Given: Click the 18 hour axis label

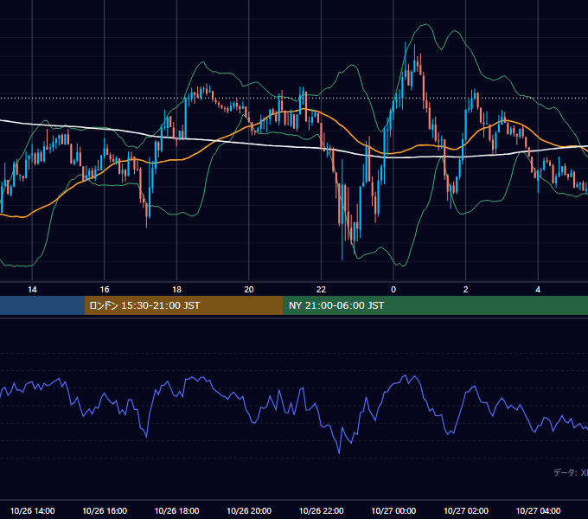Looking at the screenshot, I should (176, 290).
